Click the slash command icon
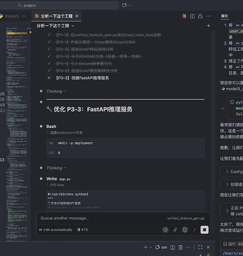The image size is (243, 256). click(x=195, y=230)
